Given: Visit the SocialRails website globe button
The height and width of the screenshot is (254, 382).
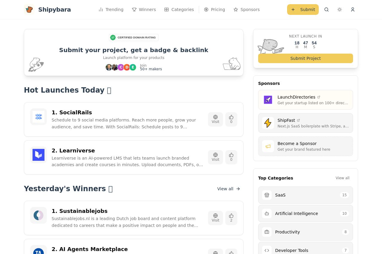Looking at the screenshot, I should click(215, 119).
